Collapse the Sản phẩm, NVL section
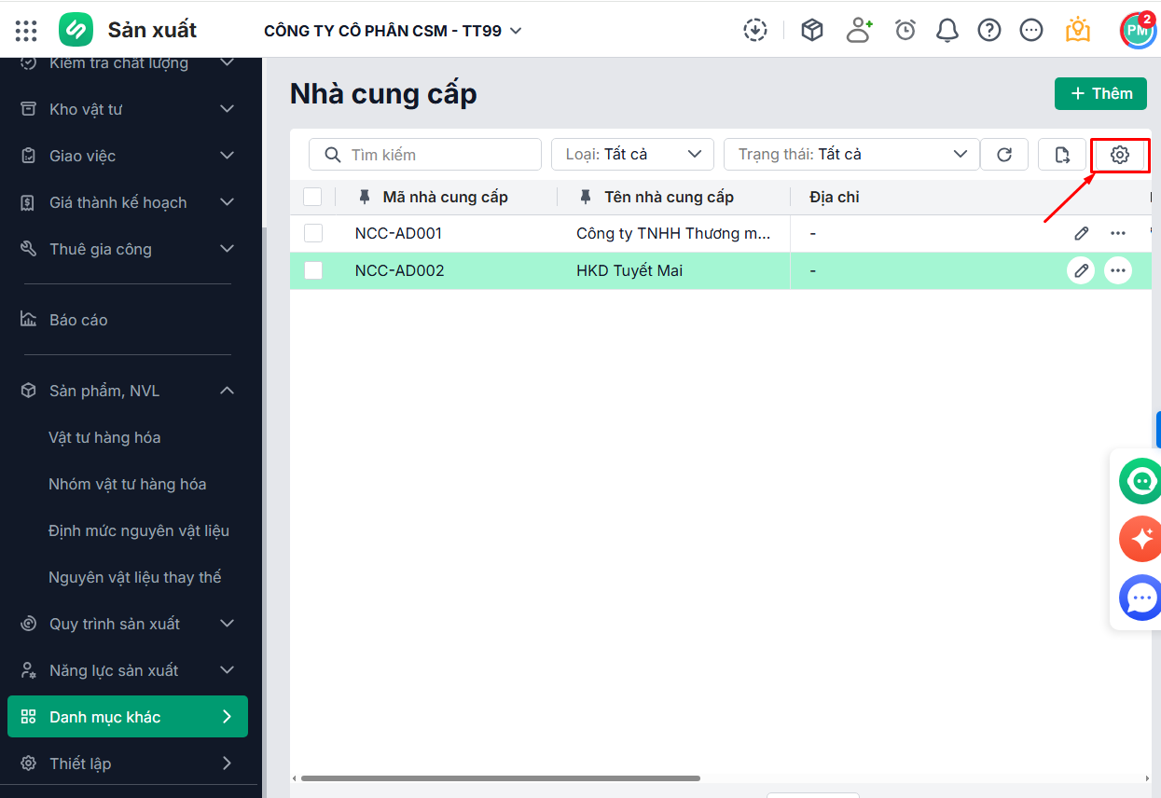The image size is (1161, 798). tap(128, 391)
